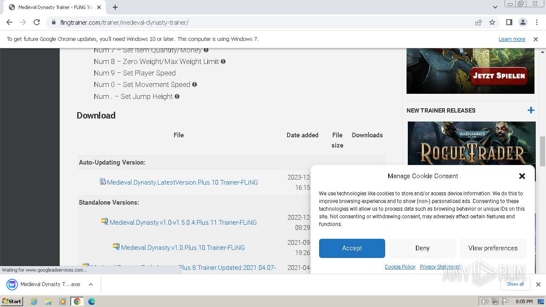
Task: Accept cookies in the consent dialog
Action: point(352,248)
